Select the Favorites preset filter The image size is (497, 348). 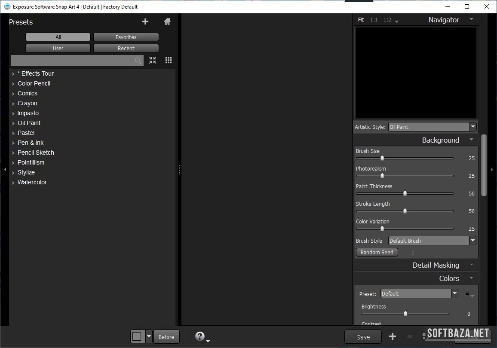126,37
